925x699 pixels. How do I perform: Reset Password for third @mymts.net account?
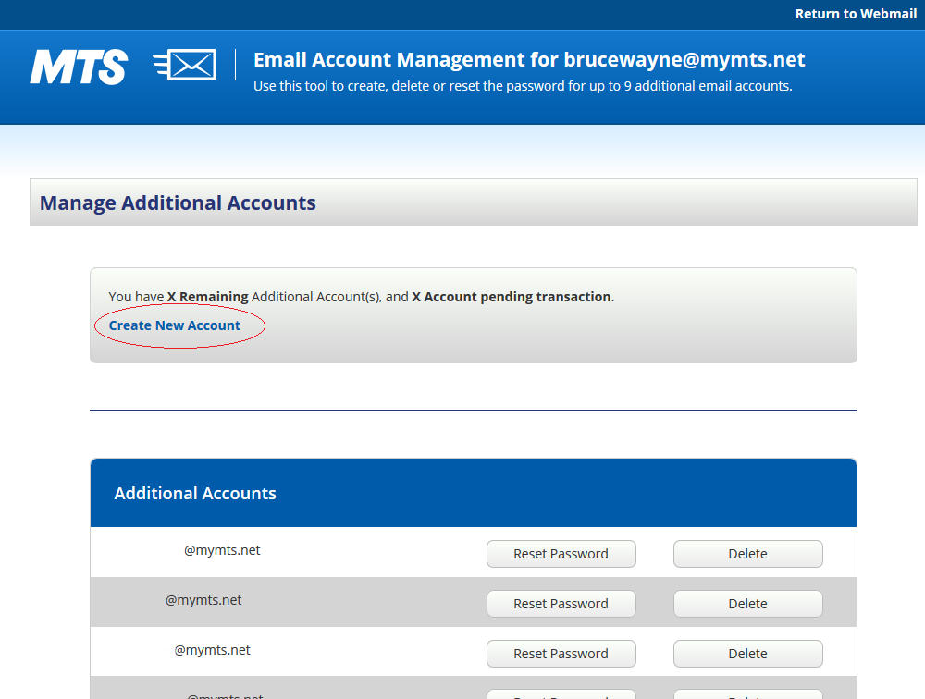click(x=561, y=654)
